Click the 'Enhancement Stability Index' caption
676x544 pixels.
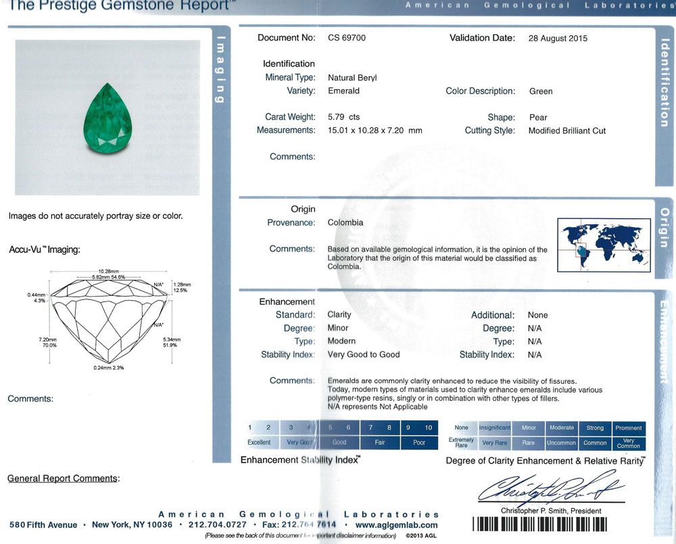pos(301,460)
